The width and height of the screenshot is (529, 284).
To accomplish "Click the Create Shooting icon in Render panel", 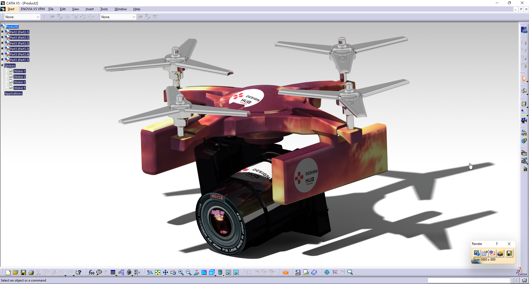I will point(477,253).
